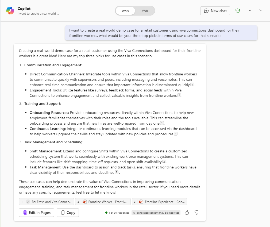The image size is (270, 227).
Task: Click the 'Training and Support:' heading
Action: point(43,103)
